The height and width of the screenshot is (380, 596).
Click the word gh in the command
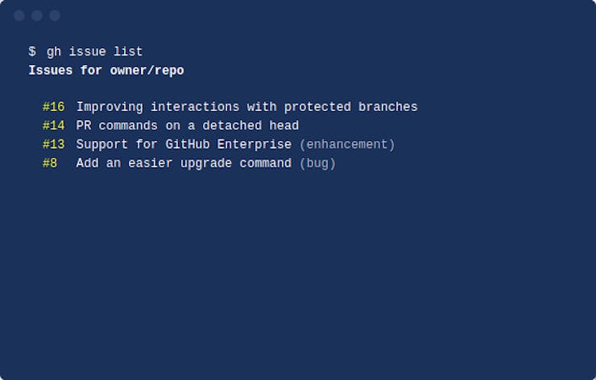[x=54, y=52]
